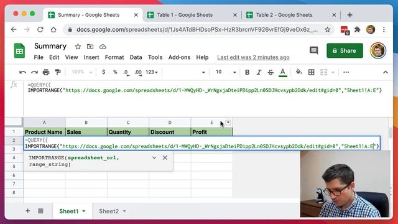
Task: Star the Summary document
Action: pos(78,47)
